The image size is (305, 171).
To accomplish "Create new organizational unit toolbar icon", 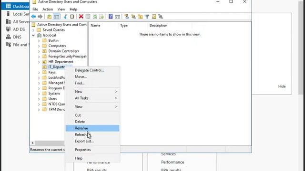I will point(140,17).
